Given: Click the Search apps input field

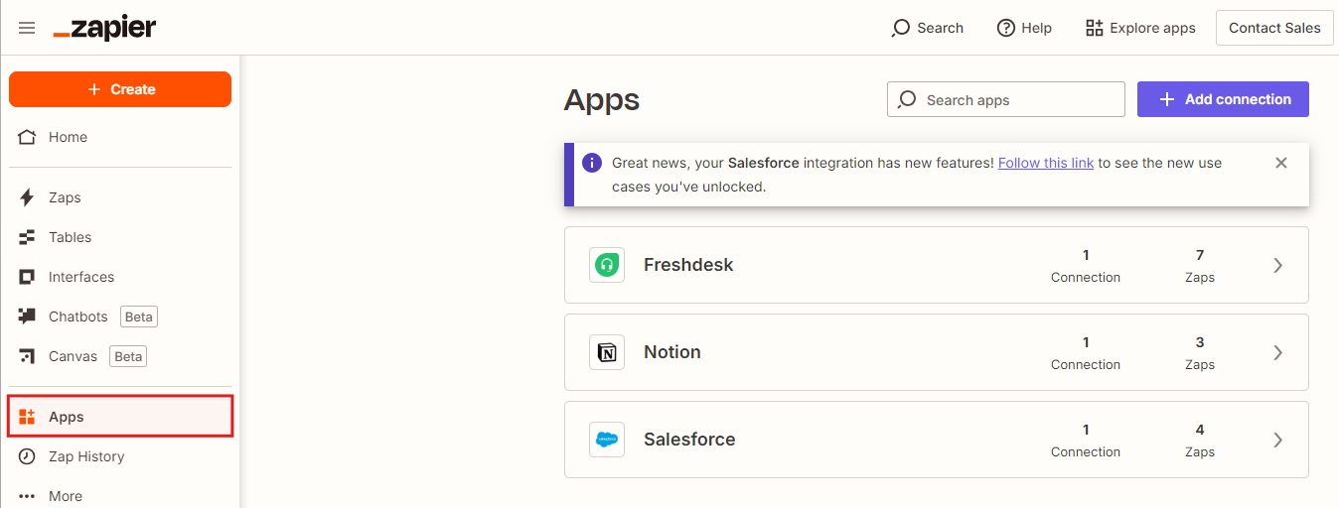Looking at the screenshot, I should click(1006, 99).
